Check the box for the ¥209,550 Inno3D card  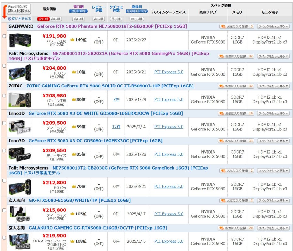4,150
